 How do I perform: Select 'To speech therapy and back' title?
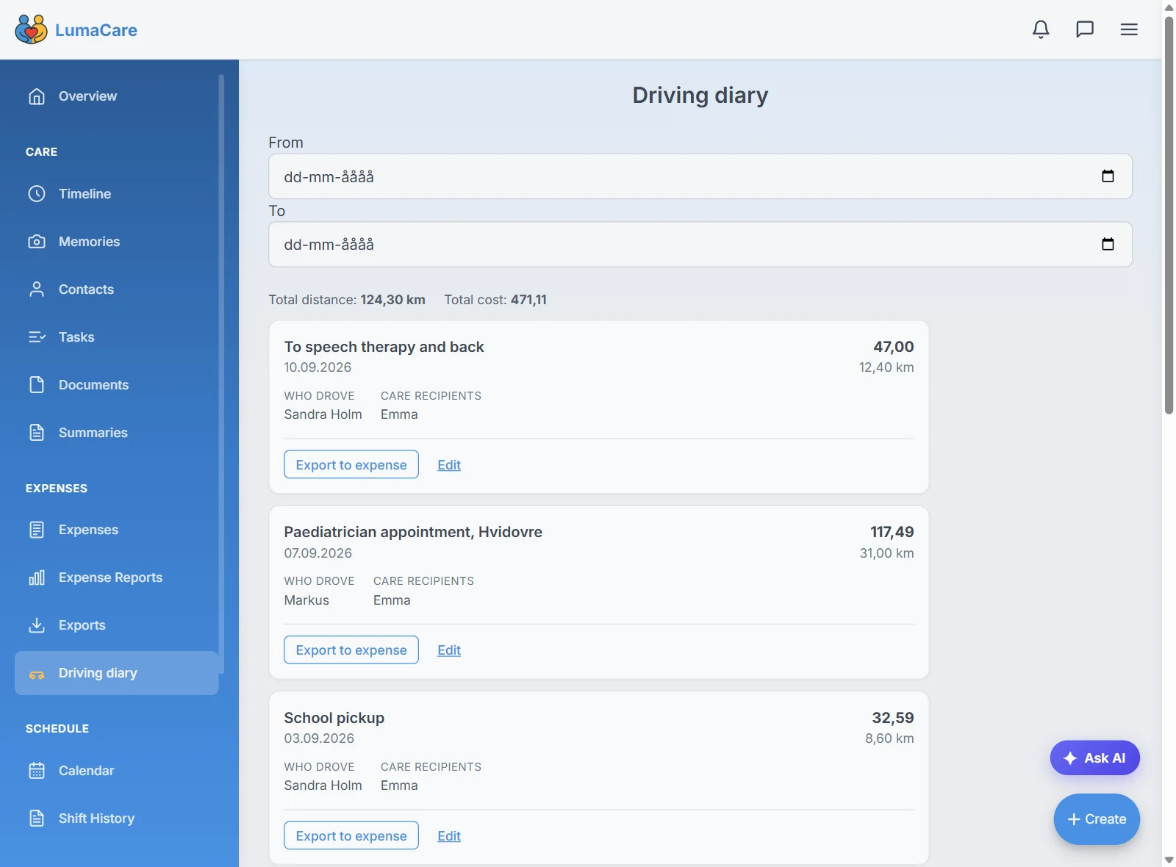(384, 347)
